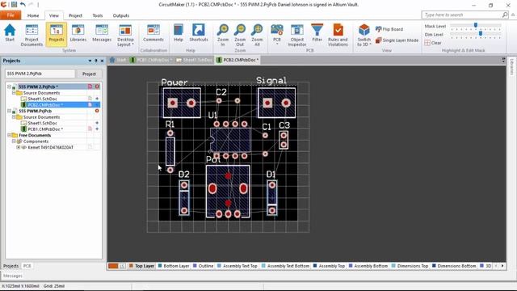
Task: Open the Project ribbon tab
Action: point(75,15)
